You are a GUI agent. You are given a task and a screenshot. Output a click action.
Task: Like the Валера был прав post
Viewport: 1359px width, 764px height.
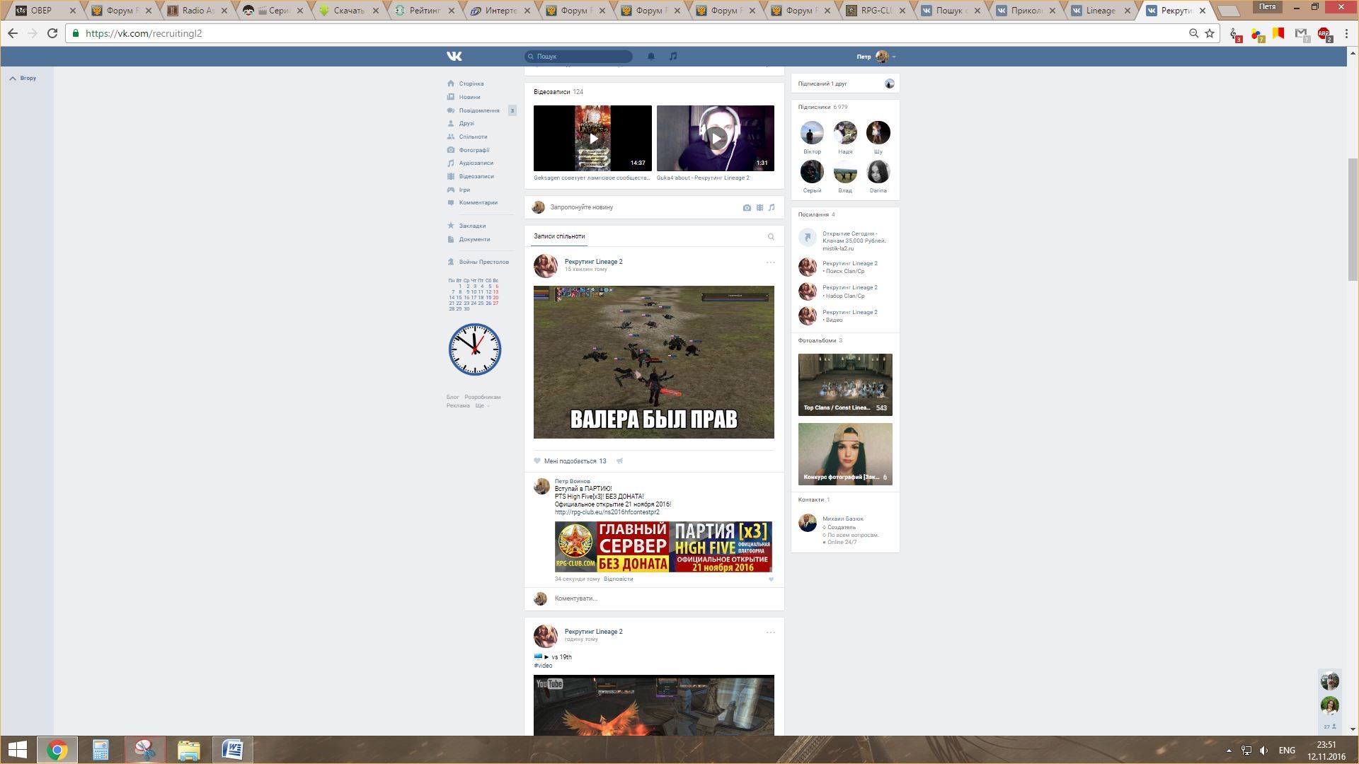[537, 461]
